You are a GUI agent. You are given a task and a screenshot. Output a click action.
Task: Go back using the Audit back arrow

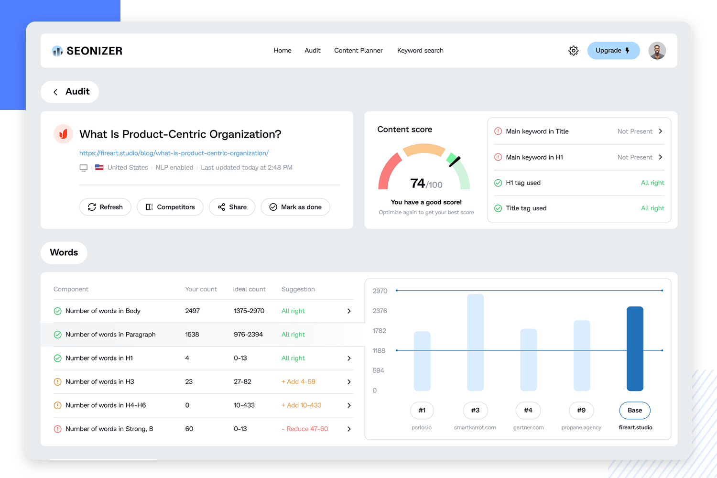click(55, 92)
